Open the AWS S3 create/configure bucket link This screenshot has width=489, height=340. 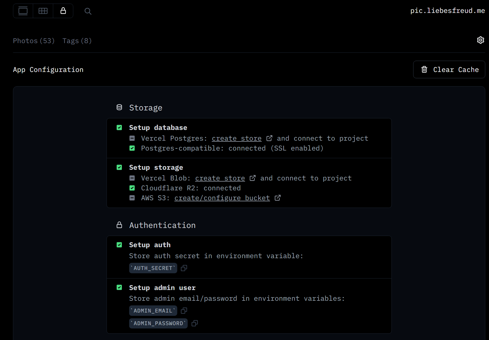pos(222,198)
